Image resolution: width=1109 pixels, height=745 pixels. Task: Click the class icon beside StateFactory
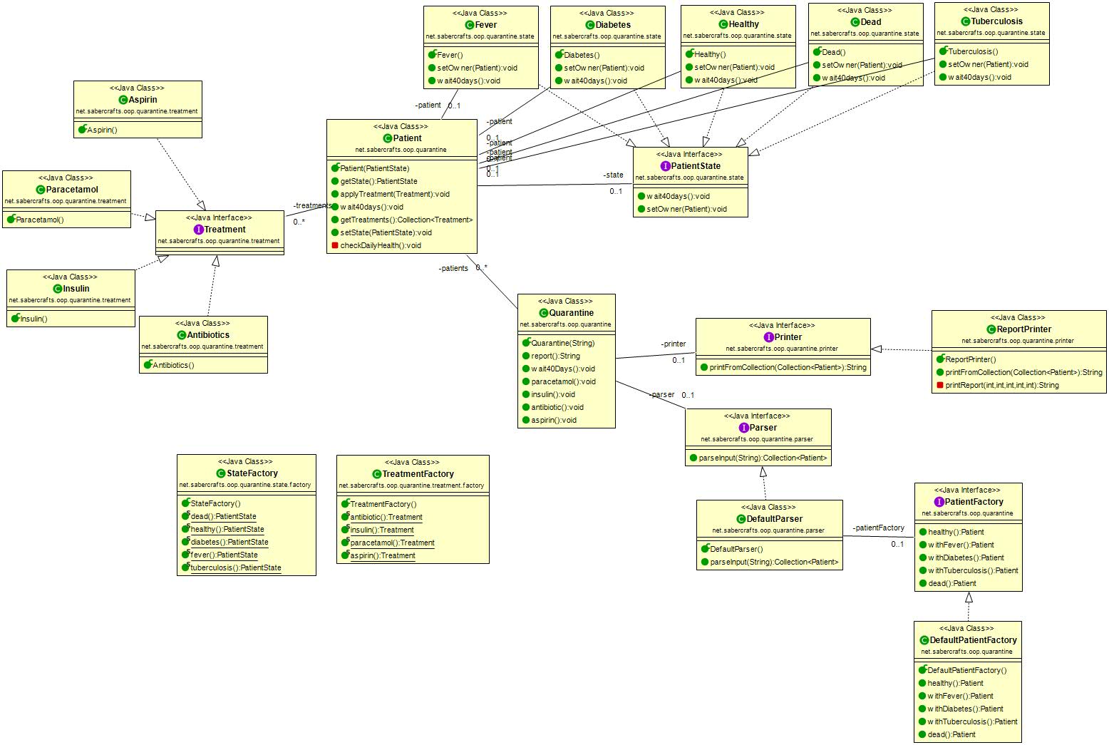(220, 474)
